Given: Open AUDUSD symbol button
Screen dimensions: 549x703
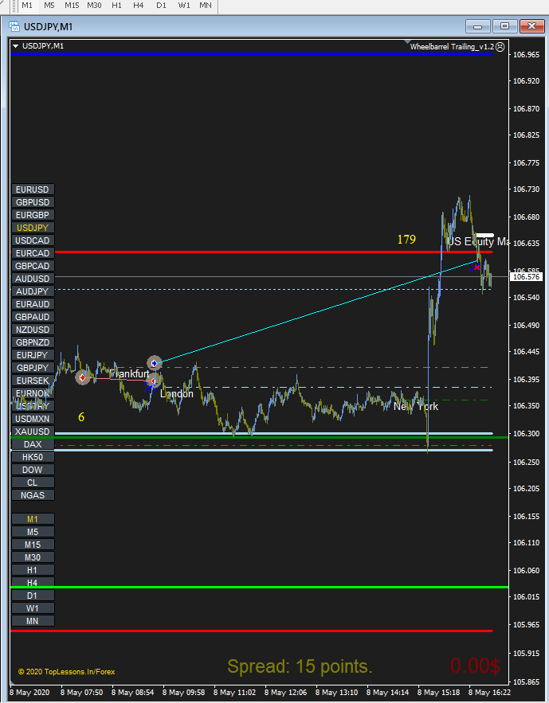Looking at the screenshot, I should coord(33,279).
